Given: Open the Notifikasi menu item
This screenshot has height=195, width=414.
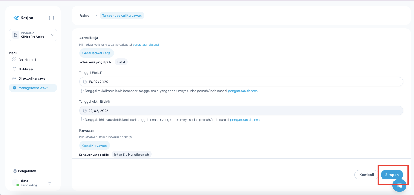Looking at the screenshot, I should (x=25, y=69).
